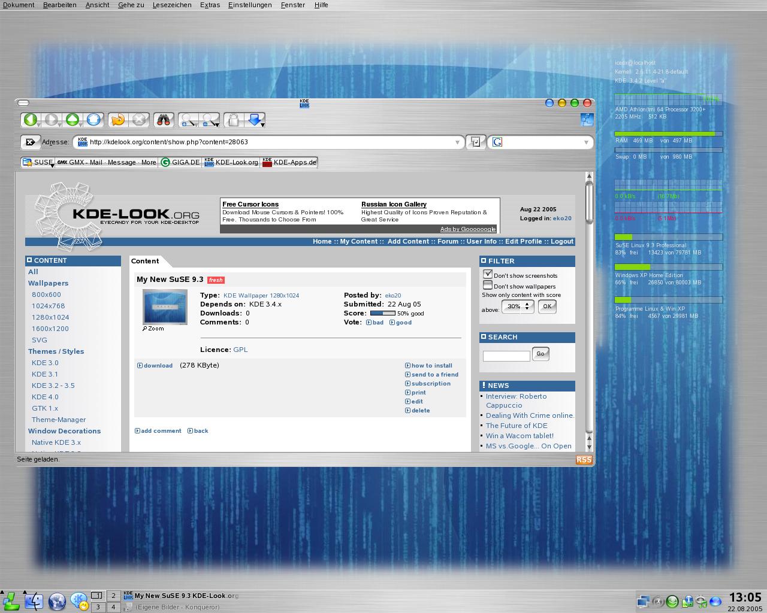
Task: Click the Stop loading icon
Action: click(x=139, y=120)
